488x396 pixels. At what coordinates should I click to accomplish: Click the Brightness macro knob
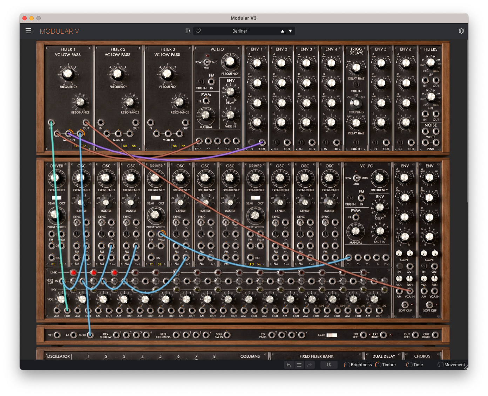(346, 365)
